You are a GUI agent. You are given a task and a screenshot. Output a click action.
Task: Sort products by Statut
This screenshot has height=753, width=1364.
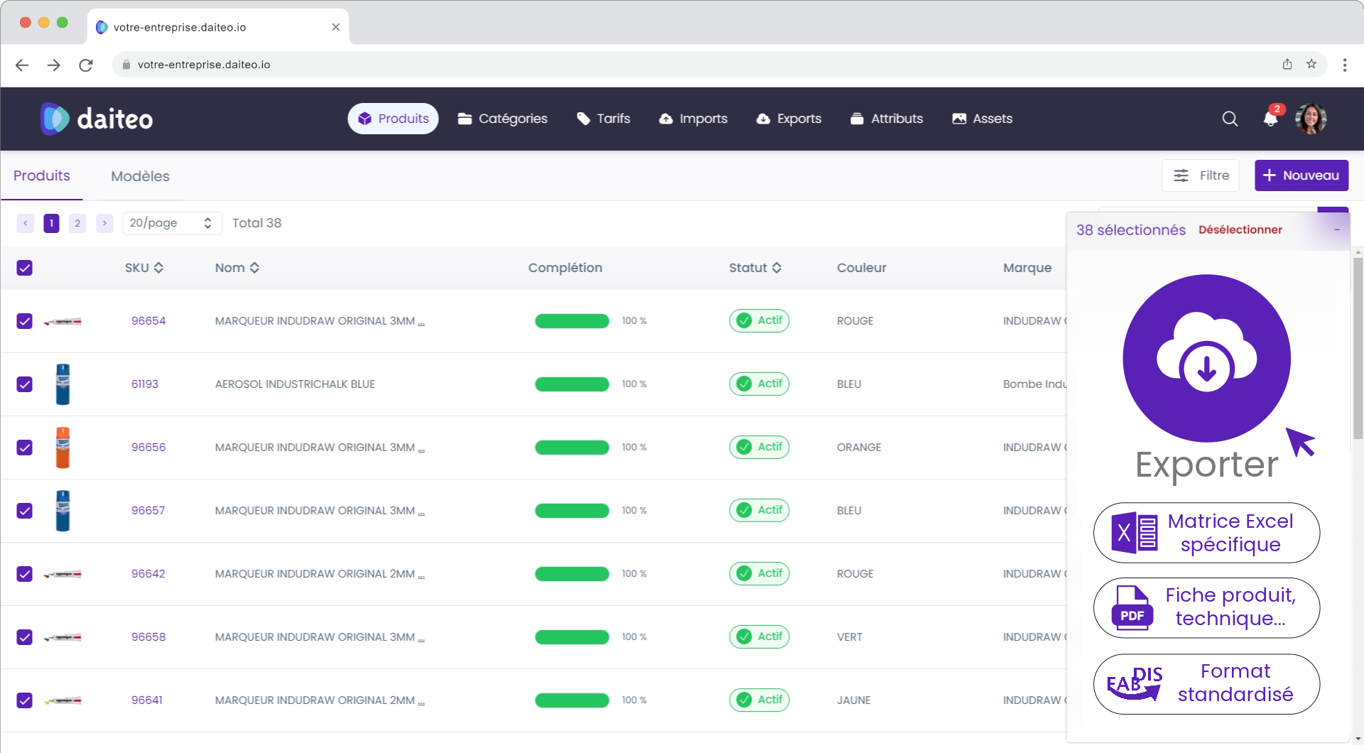pos(776,268)
